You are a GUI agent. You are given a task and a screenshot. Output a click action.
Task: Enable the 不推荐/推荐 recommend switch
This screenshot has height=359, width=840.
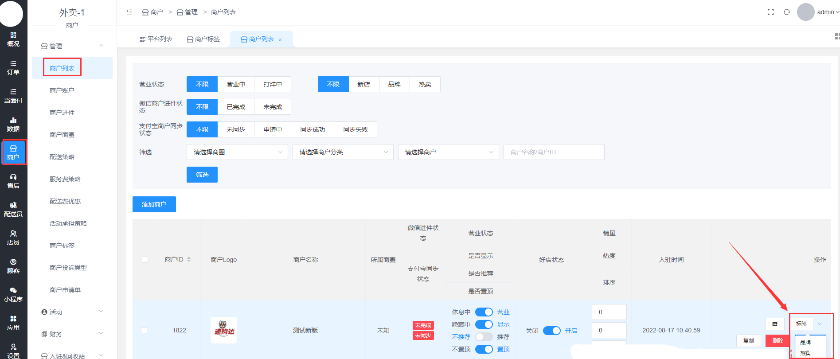tap(484, 337)
